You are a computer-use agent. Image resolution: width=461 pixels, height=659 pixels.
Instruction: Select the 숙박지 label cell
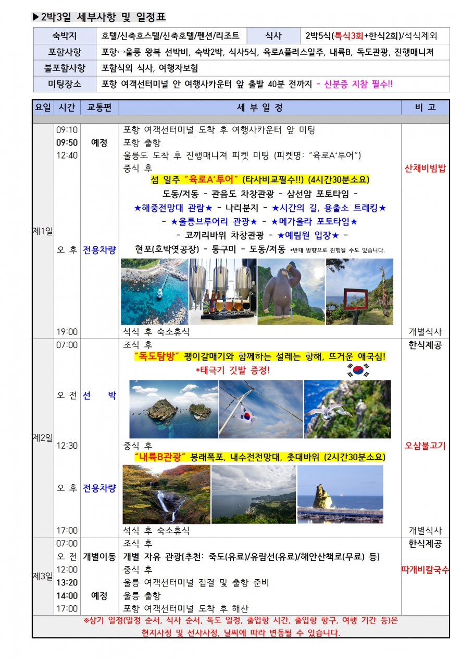(65, 36)
